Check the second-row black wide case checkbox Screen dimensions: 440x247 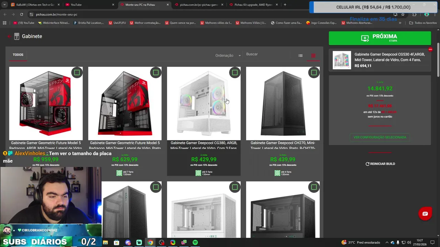coord(314,187)
